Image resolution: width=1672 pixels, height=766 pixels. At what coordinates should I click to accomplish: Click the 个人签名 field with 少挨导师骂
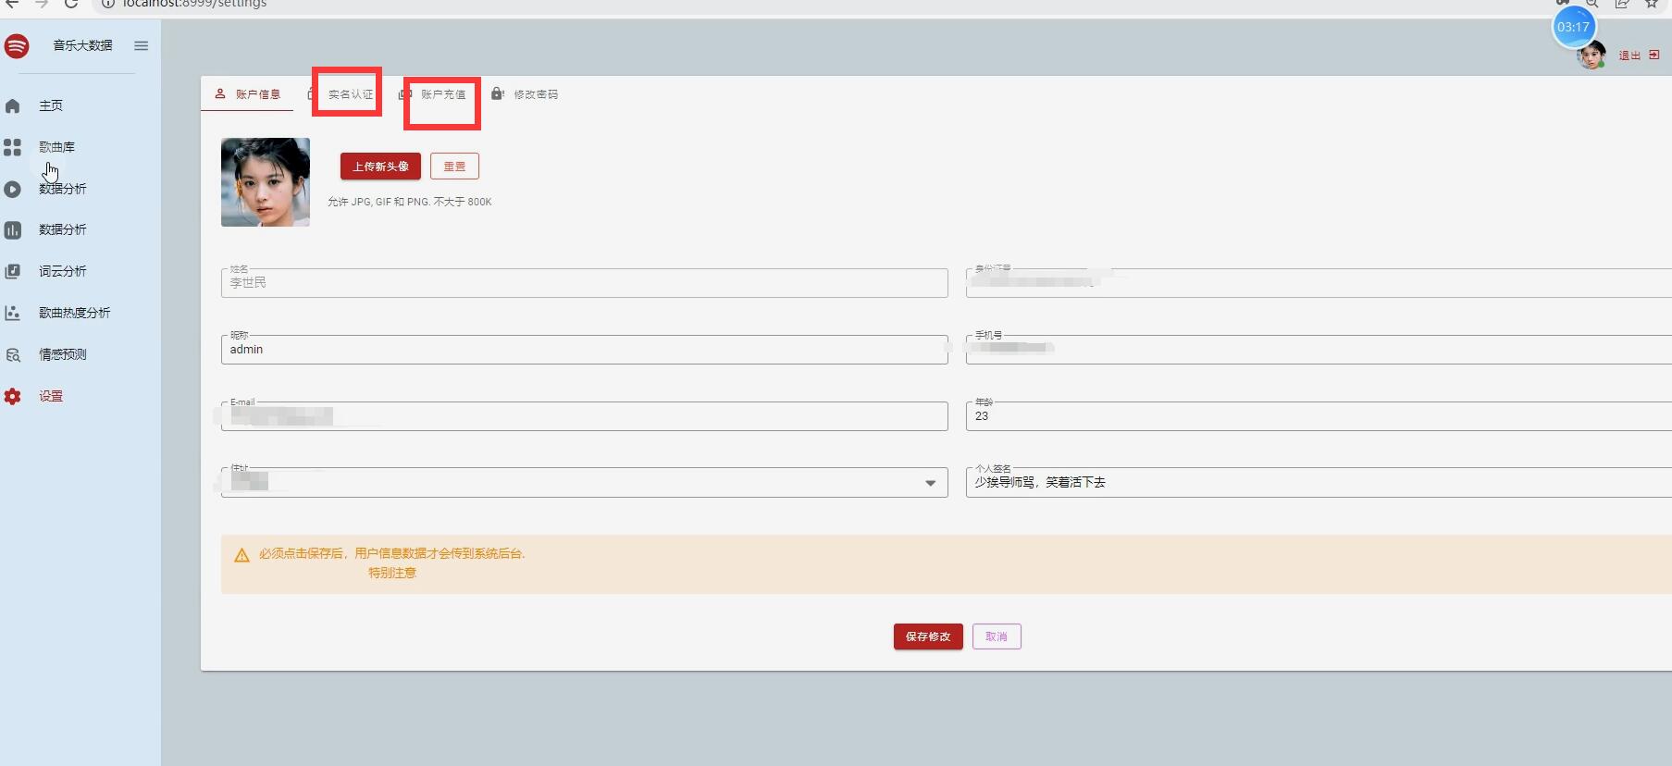click(1319, 483)
